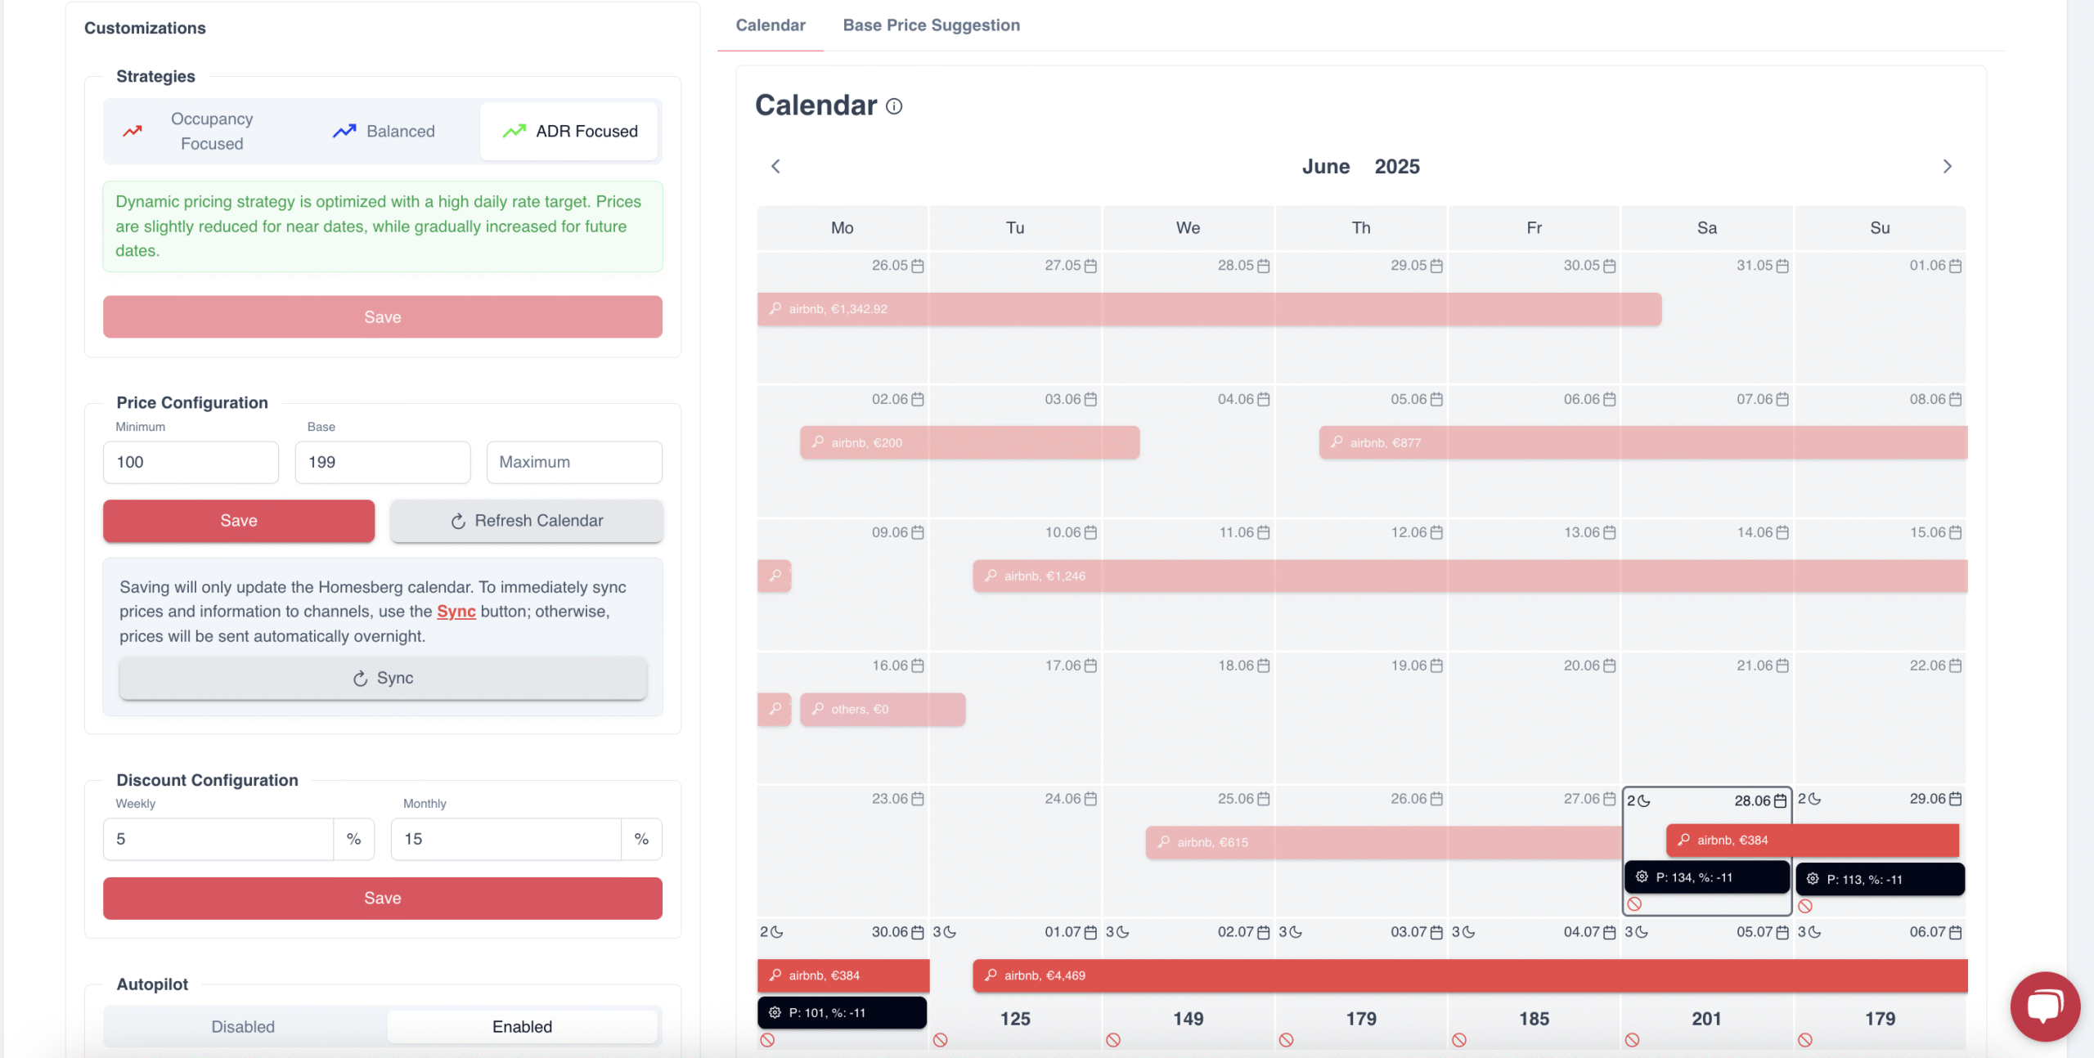Switch Autopilot to Disabled
2094x1058 pixels.
pos(242,1026)
